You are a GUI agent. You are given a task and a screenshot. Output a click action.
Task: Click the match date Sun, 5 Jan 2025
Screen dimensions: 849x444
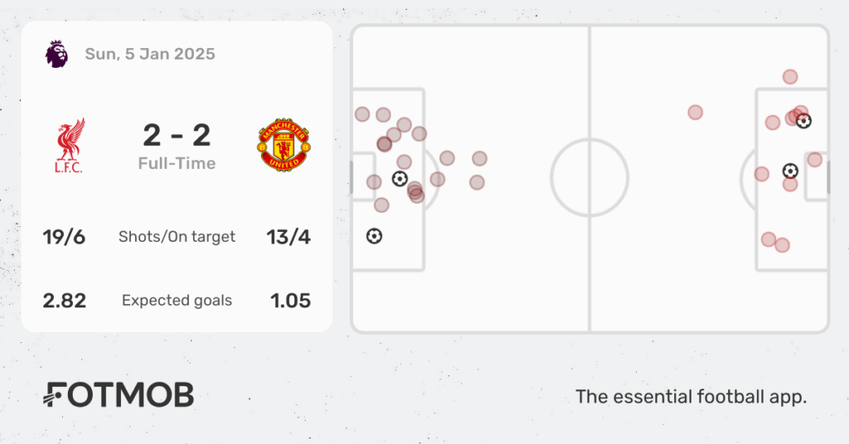click(x=150, y=54)
